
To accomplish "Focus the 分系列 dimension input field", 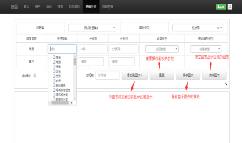I will tap(124, 49).
